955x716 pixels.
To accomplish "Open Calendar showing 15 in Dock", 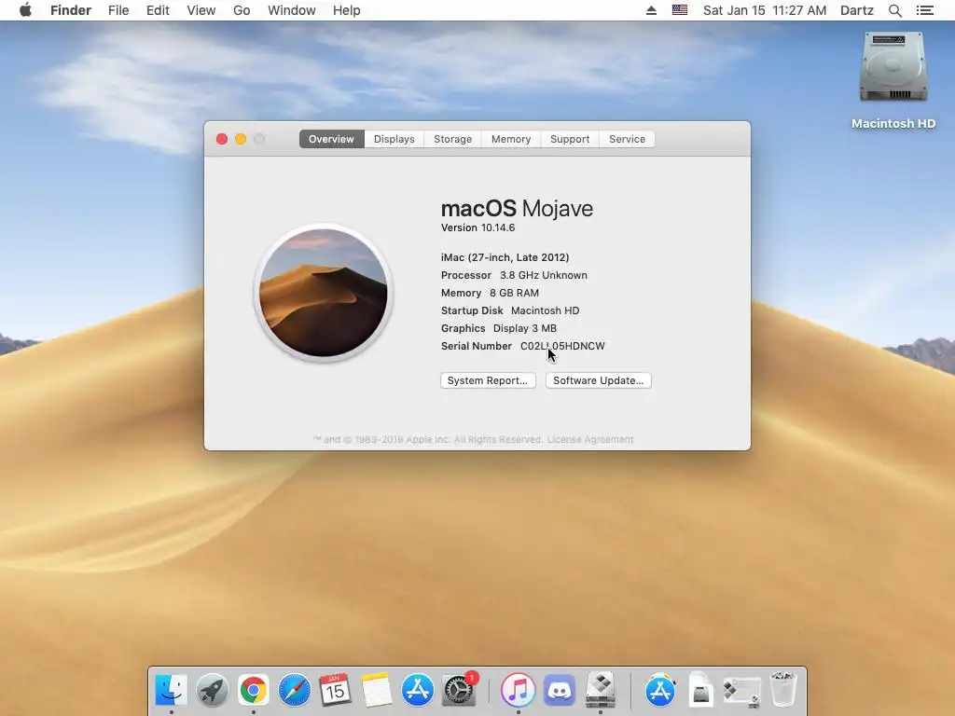I will tap(335, 690).
